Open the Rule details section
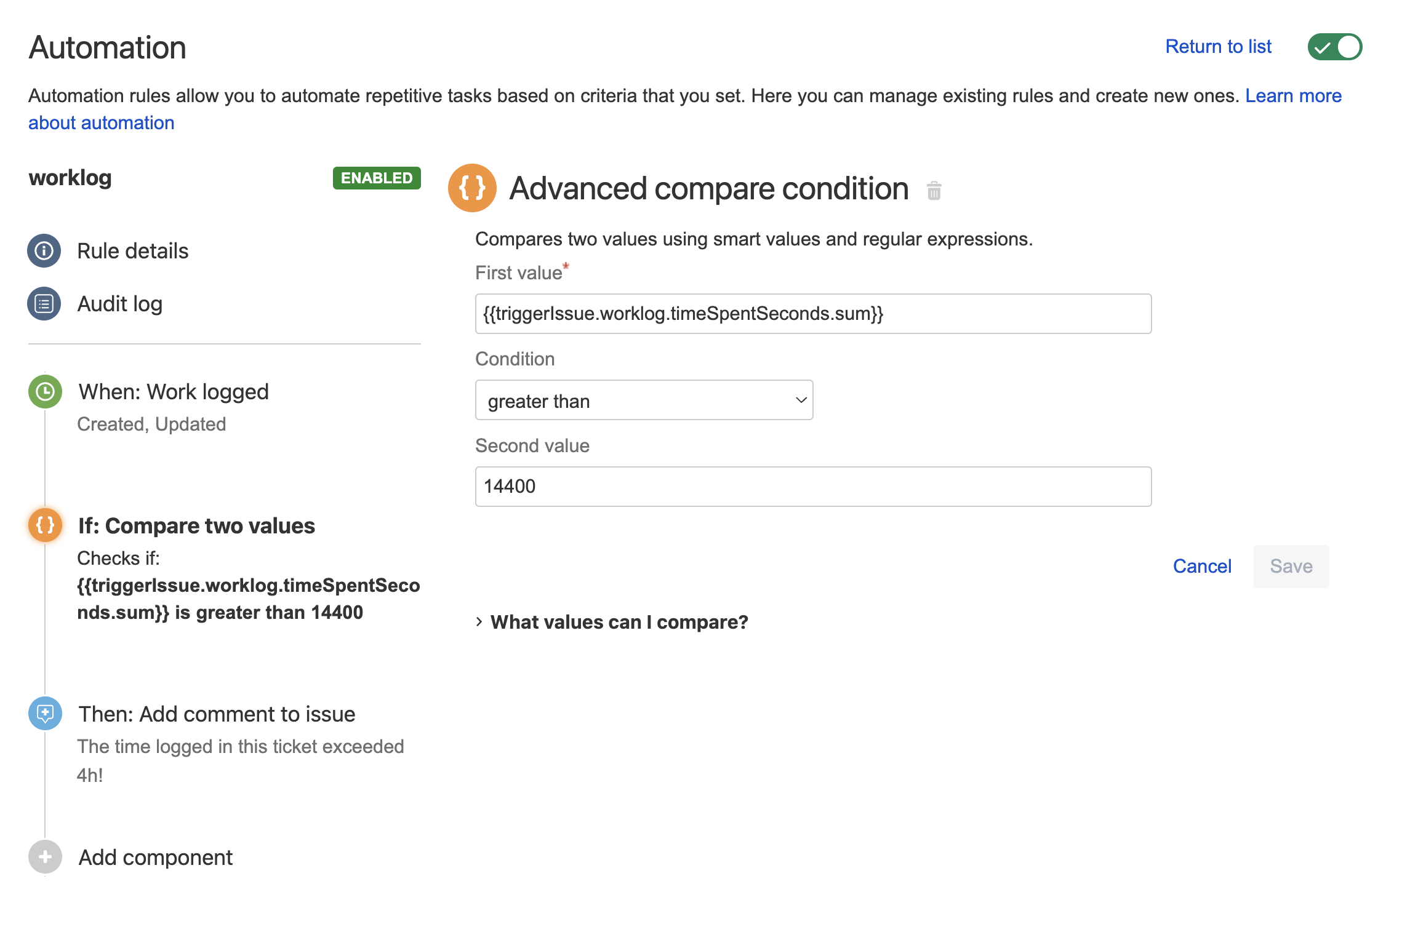The image size is (1402, 940). [133, 251]
